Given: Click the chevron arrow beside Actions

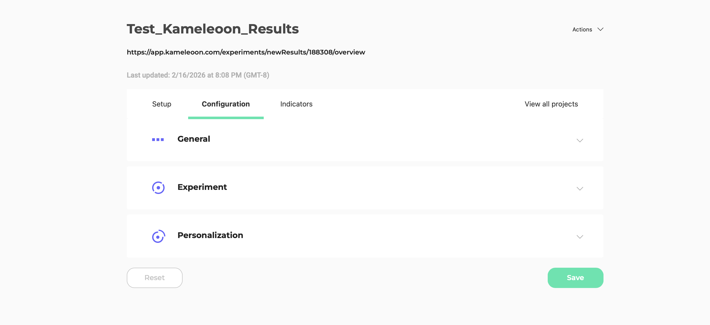Looking at the screenshot, I should (600, 29).
